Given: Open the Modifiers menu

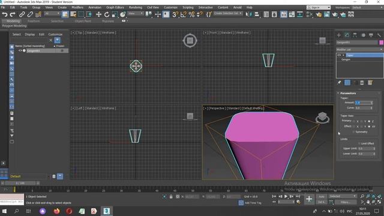Looking at the screenshot, I should [x=77, y=7].
